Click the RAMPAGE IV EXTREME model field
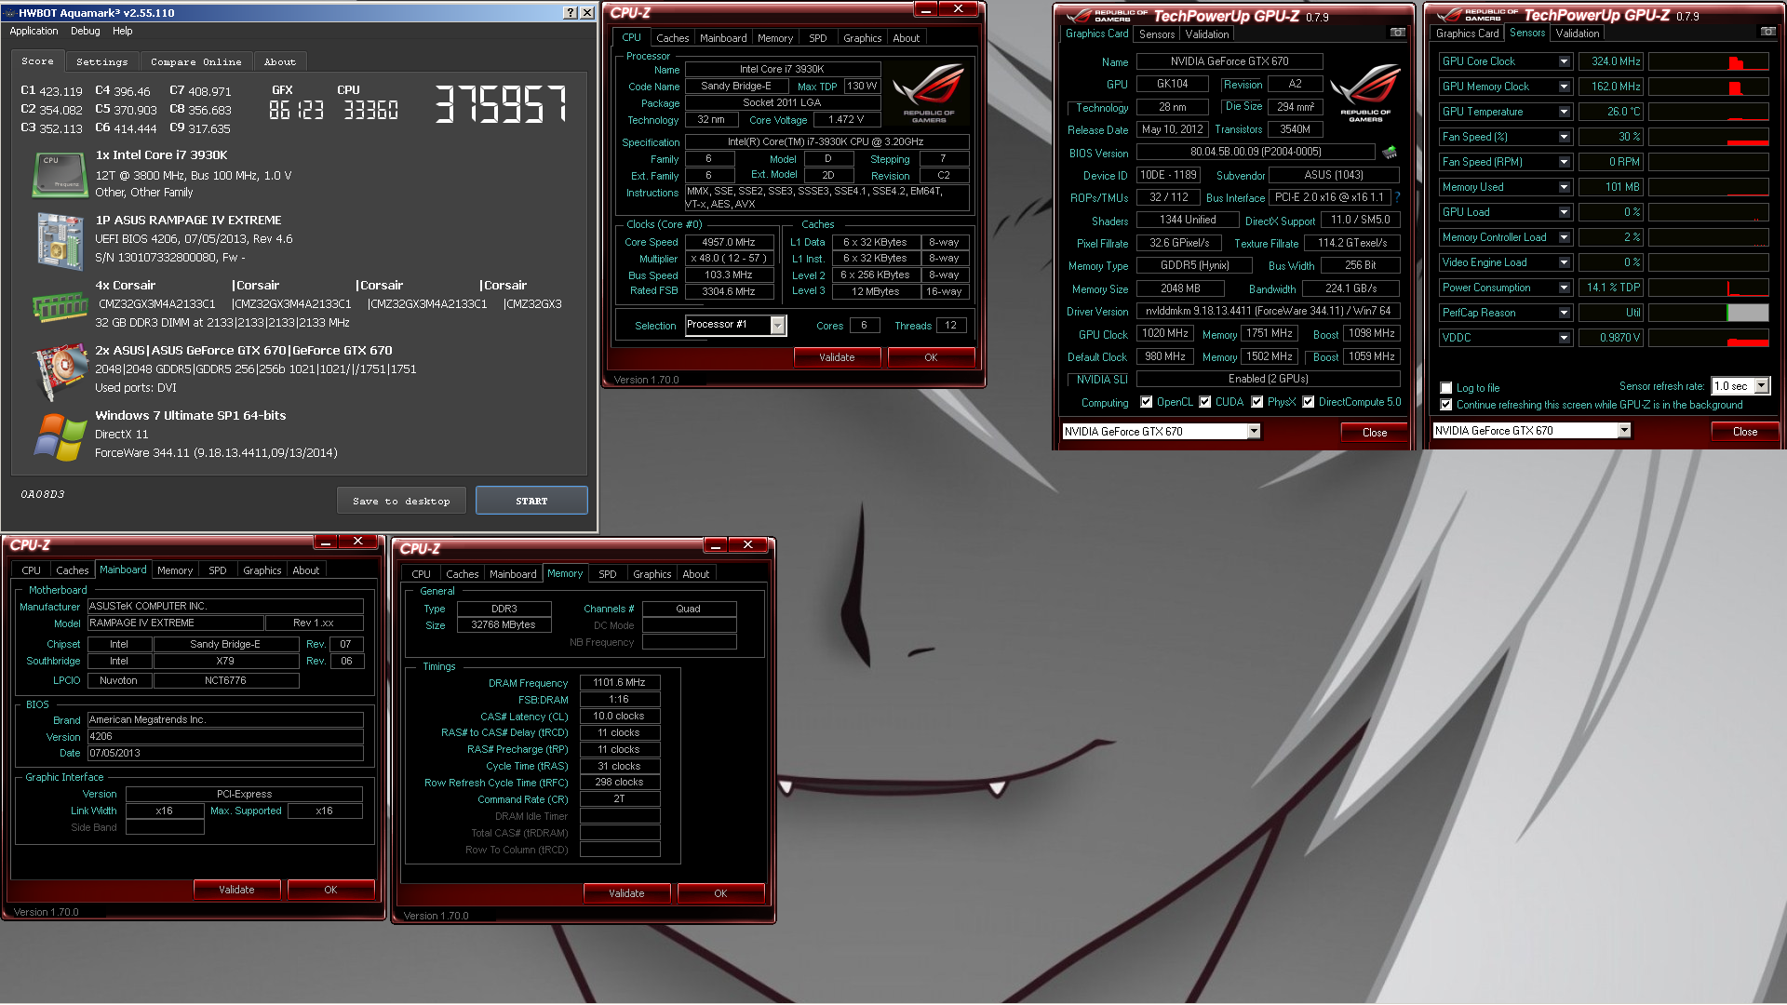Screen dimensions: 1787x1005 (x=175, y=623)
